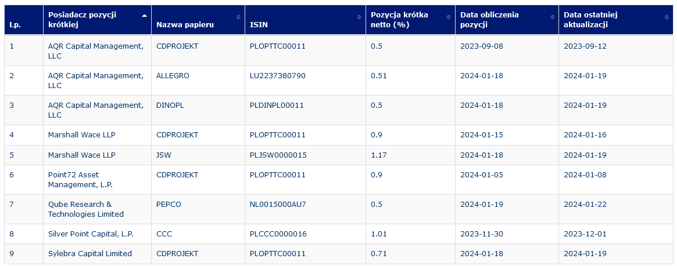Click CDPROJEKT in Marshall Wace row 4
This screenshot has height=266, width=677.
(x=177, y=135)
